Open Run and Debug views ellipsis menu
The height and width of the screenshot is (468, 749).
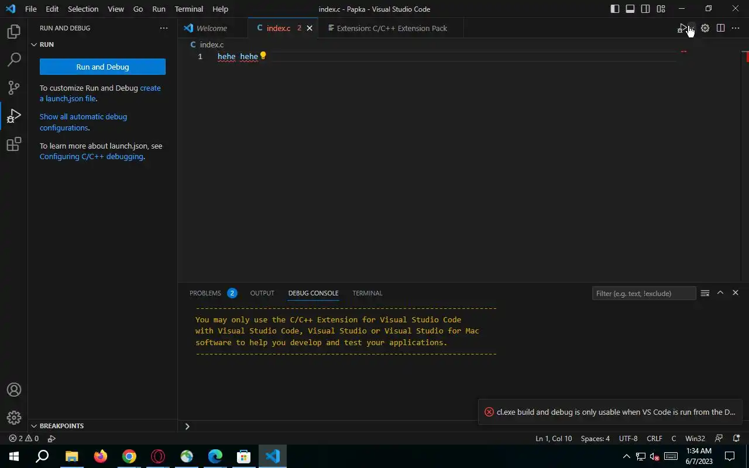(x=163, y=28)
